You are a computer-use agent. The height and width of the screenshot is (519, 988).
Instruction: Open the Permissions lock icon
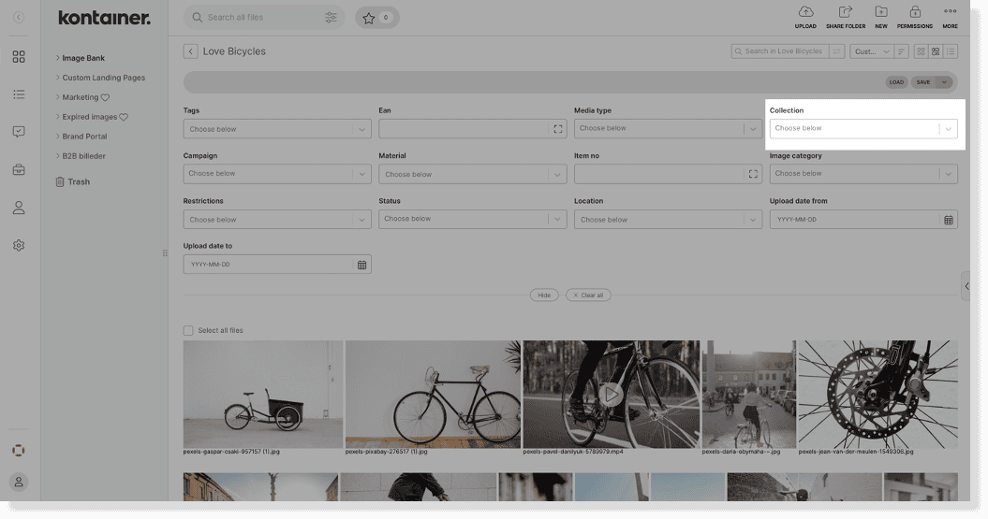tap(914, 12)
